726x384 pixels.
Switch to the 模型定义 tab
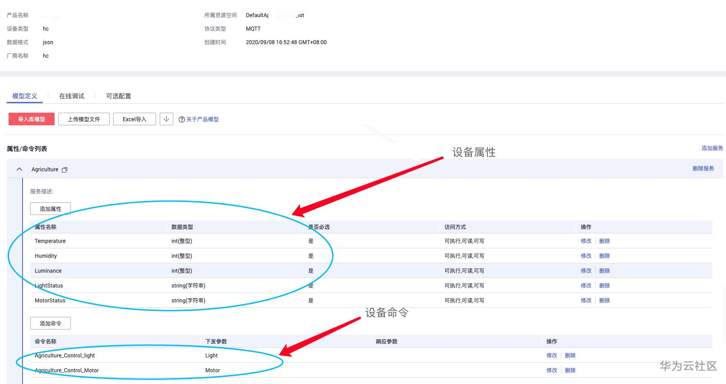tap(25, 96)
